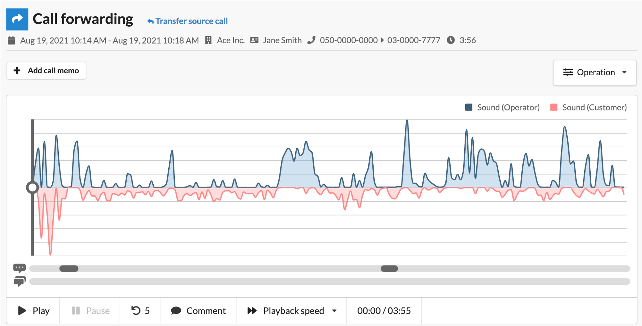Rewind 5 seconds with the rewind button
Screen dimensions: 642x326
140,311
